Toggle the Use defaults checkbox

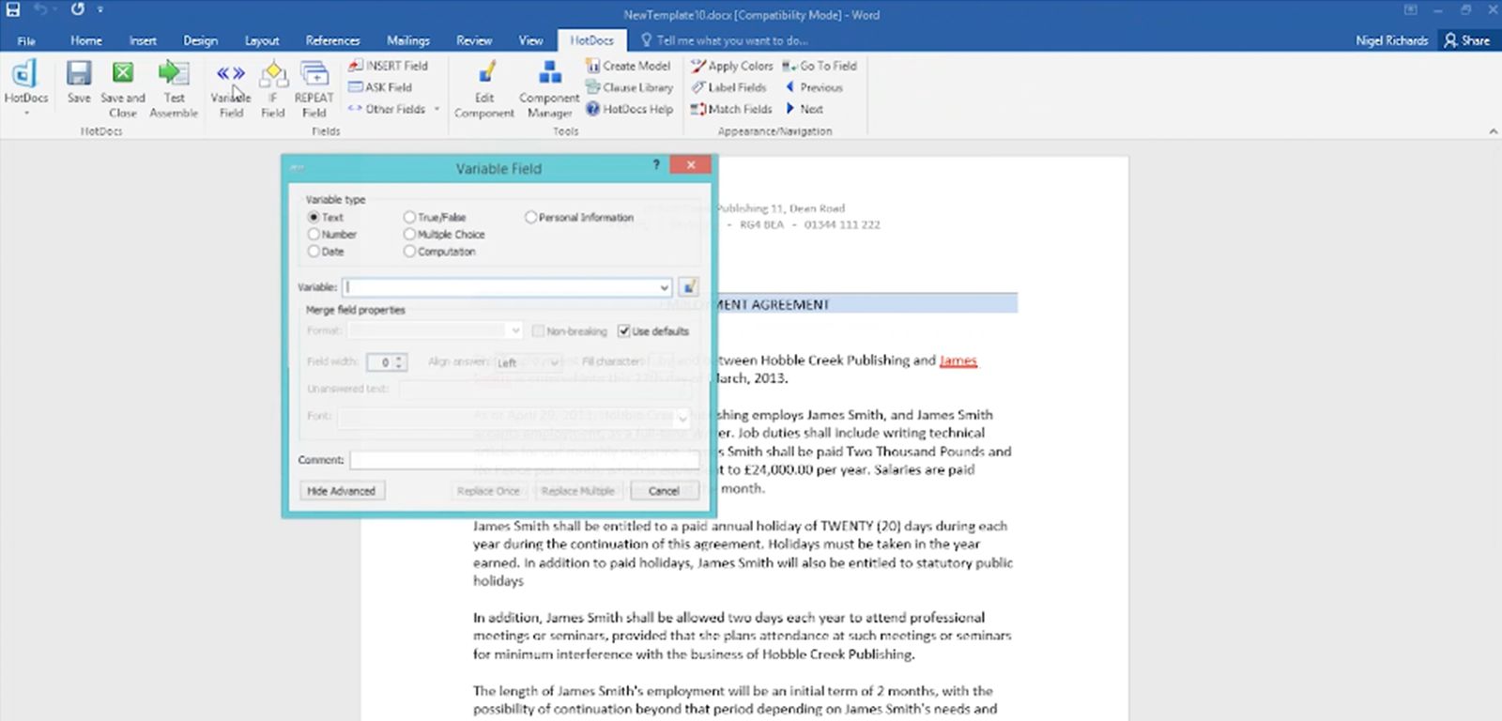(623, 331)
